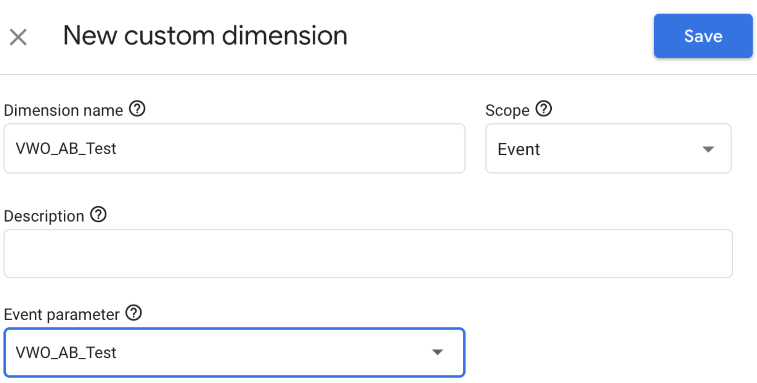Click help icon next to Event parameter

(134, 313)
